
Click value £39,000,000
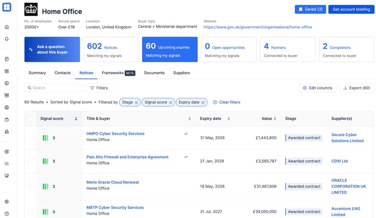coord(265,211)
